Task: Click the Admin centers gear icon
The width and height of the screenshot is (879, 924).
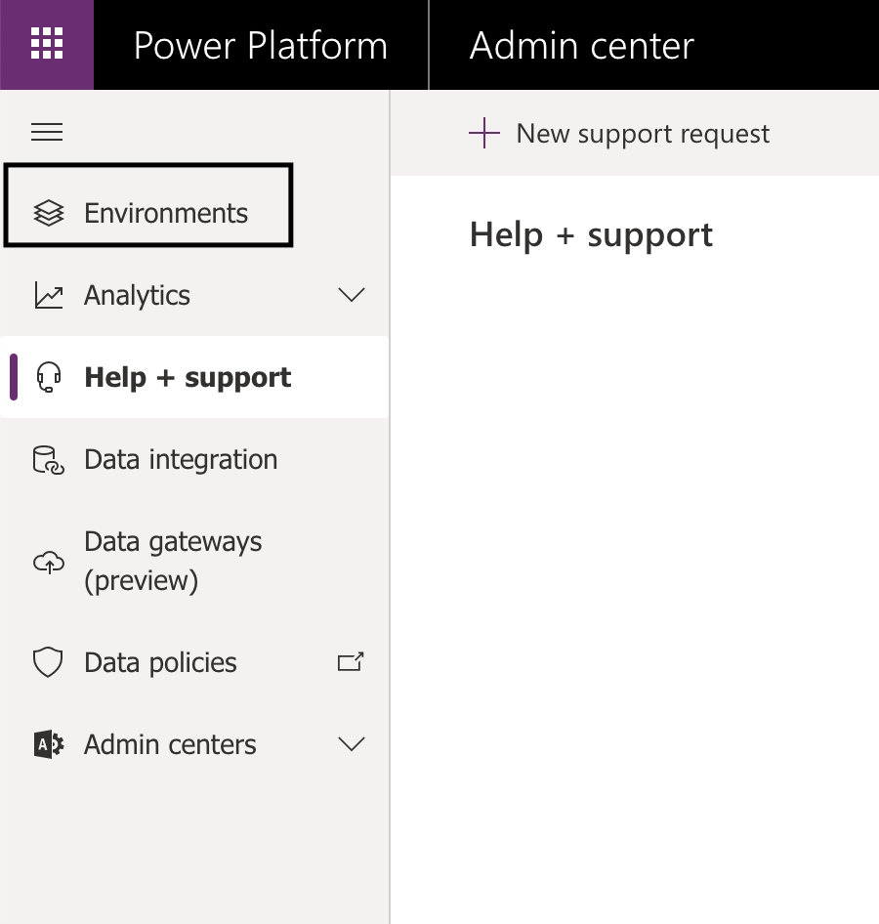Action: [x=48, y=744]
